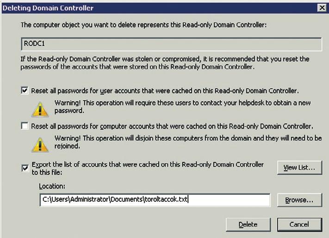The height and width of the screenshot is (238, 329).
Task: Click the 'Export the list of accounts' label text
Action: click(148, 168)
